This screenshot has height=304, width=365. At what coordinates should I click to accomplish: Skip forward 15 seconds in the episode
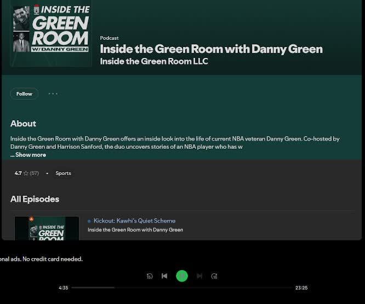214,276
